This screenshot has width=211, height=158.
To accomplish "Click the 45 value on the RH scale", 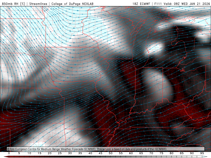I will point(100,153).
